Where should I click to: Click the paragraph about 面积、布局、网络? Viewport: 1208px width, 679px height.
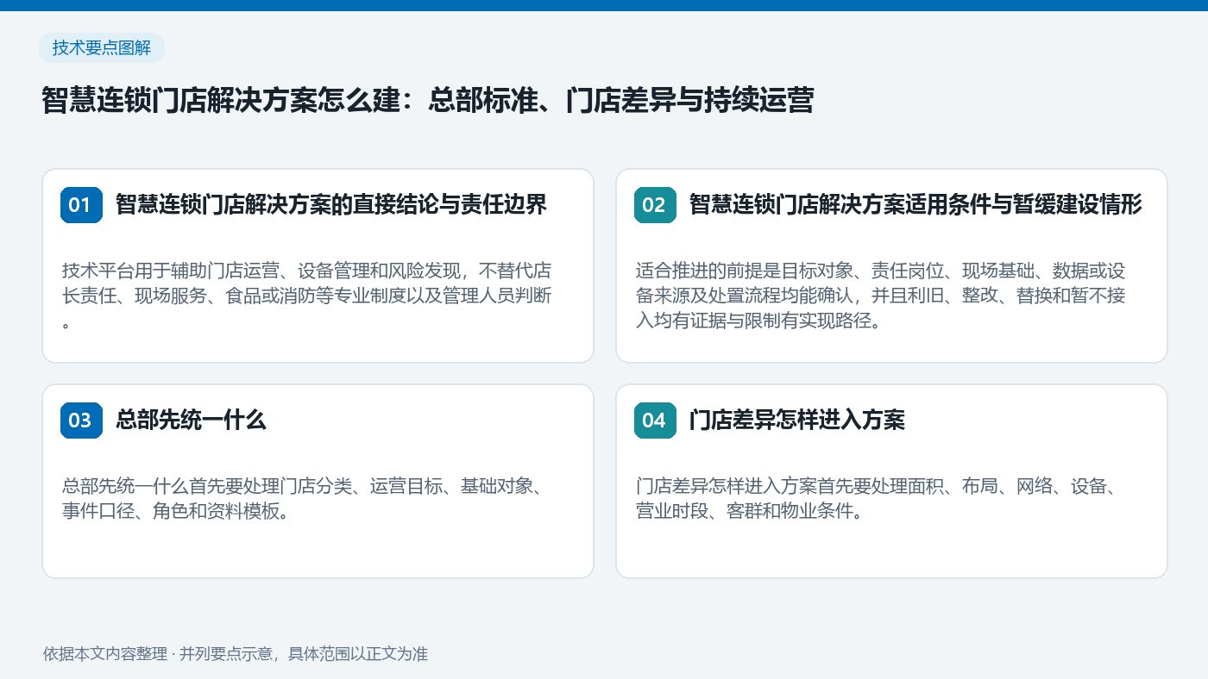coord(878,499)
